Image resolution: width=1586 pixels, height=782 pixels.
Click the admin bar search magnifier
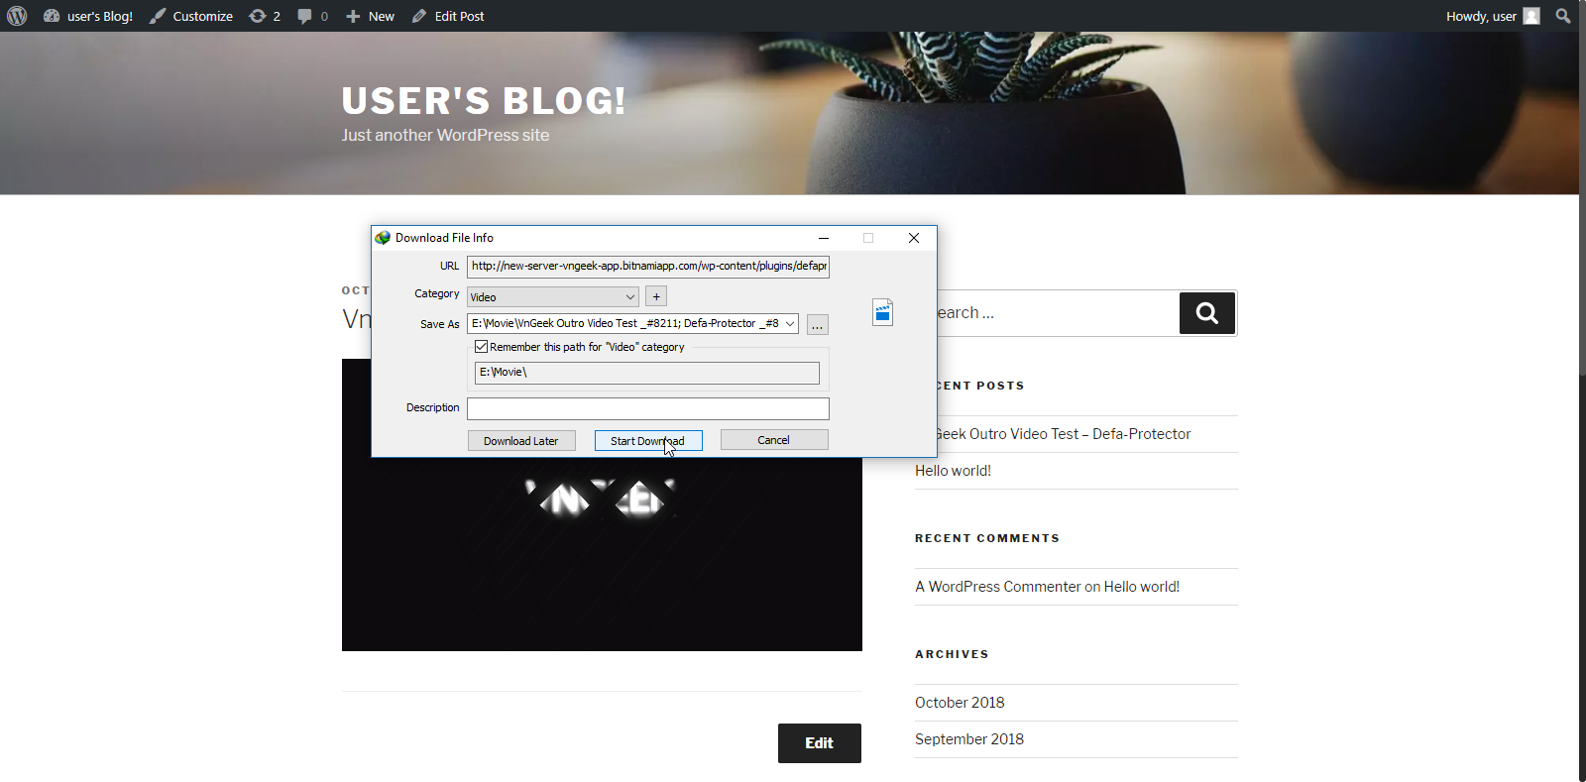click(1563, 16)
